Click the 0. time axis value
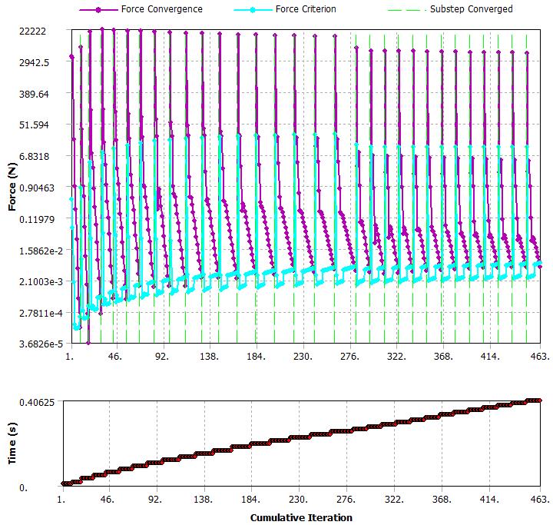Viewport: 553px width, 525px height. (x=23, y=488)
